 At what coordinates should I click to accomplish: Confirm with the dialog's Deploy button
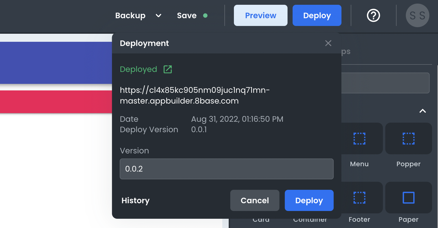click(x=309, y=201)
